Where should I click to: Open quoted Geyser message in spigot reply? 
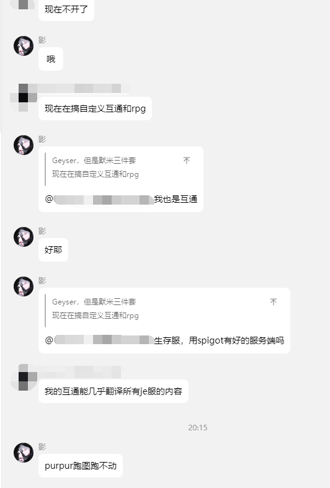tap(95, 308)
